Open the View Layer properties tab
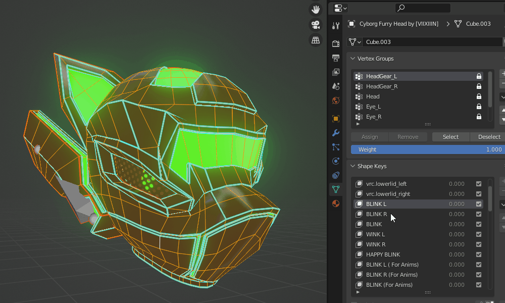The width and height of the screenshot is (505, 303). 336,72
